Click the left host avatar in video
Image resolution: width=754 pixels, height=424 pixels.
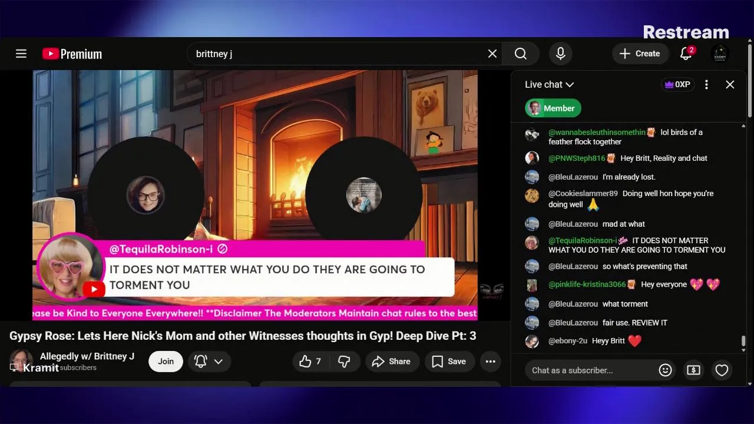coord(145,195)
